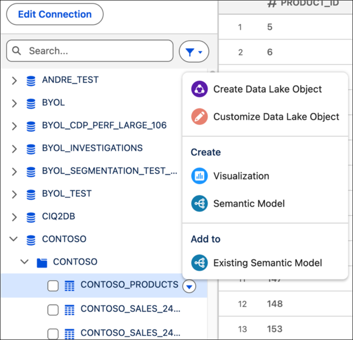The image size is (353, 340).
Task: Click the magnifier icon in the search box
Action: coord(16,51)
